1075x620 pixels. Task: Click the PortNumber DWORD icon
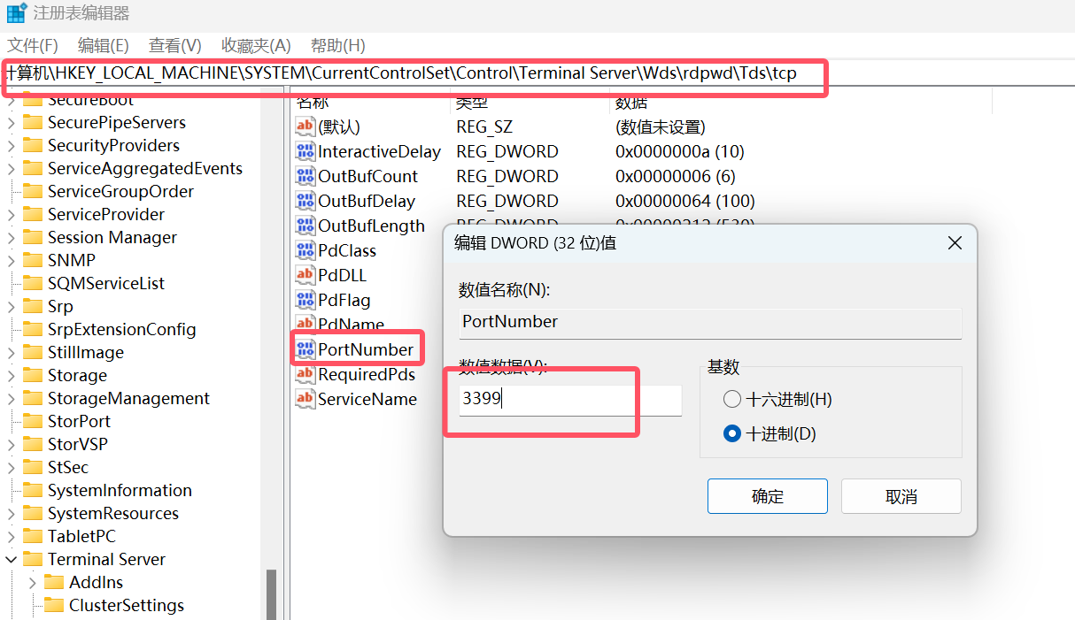305,349
